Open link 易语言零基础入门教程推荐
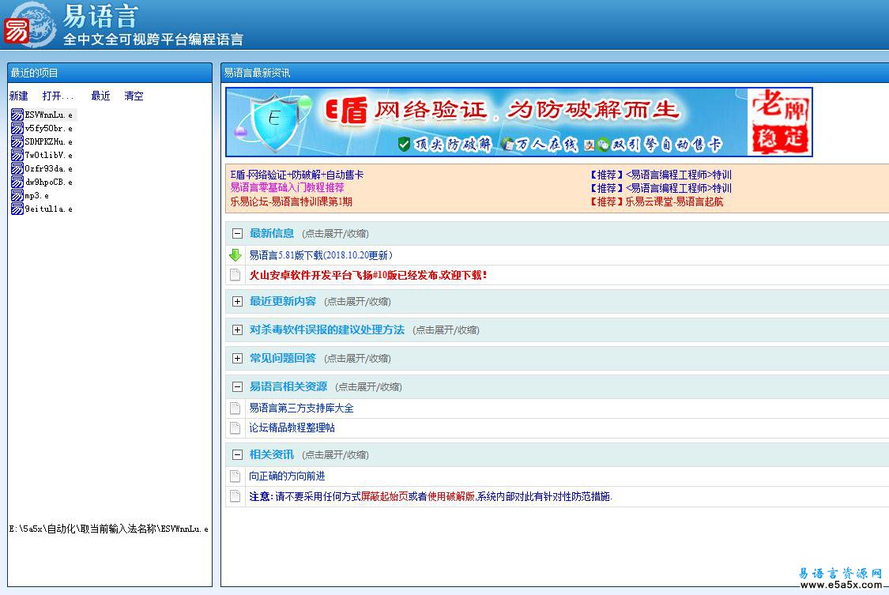 click(x=287, y=187)
